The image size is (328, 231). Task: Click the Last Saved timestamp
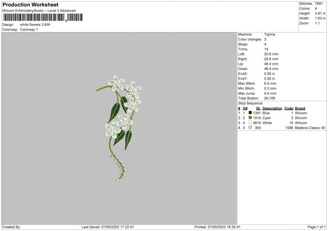coord(108,227)
